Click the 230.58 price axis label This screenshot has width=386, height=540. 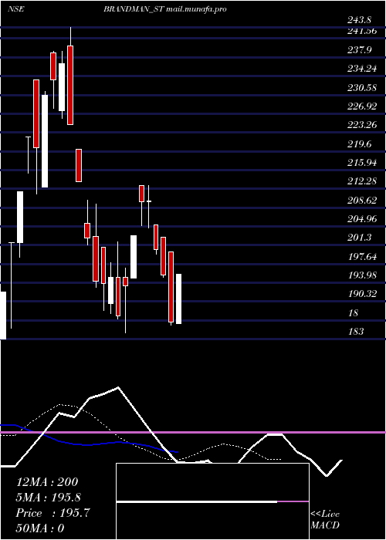point(362,88)
